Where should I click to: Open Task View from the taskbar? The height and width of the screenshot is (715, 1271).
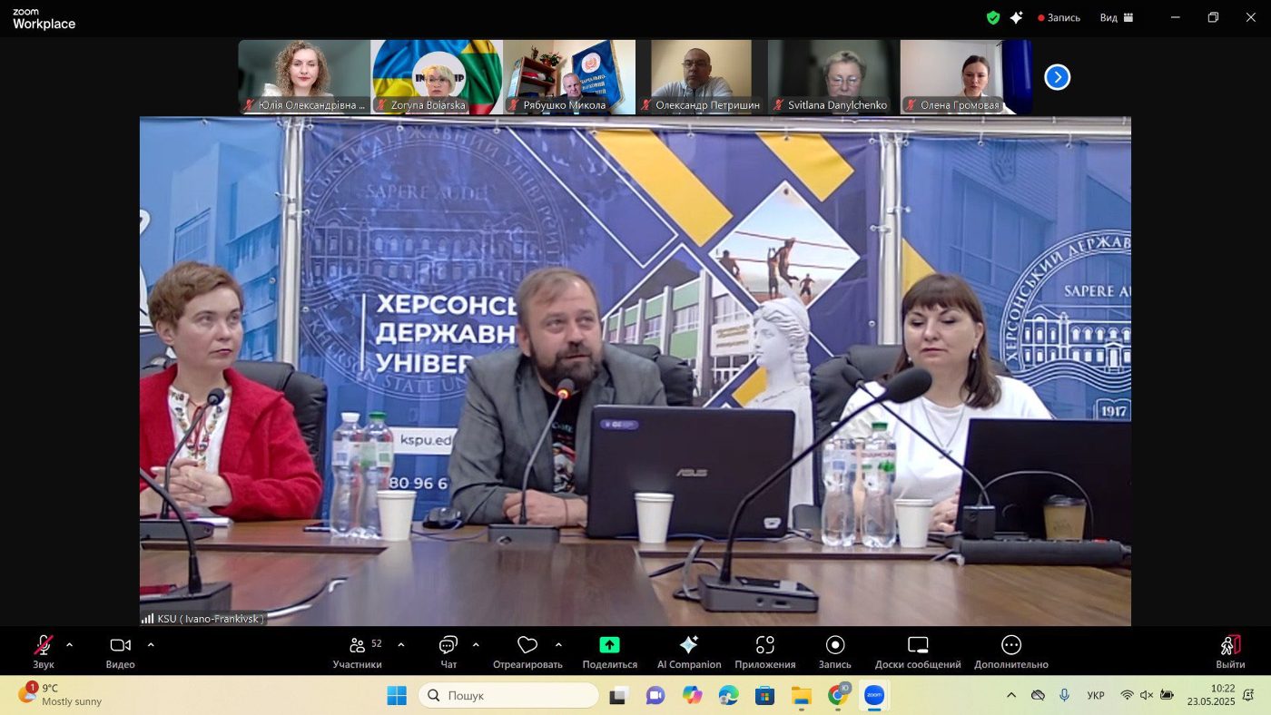618,695
